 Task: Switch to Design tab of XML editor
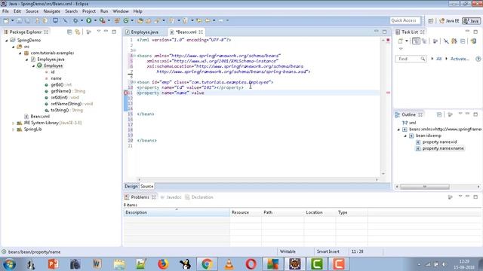tap(131, 186)
